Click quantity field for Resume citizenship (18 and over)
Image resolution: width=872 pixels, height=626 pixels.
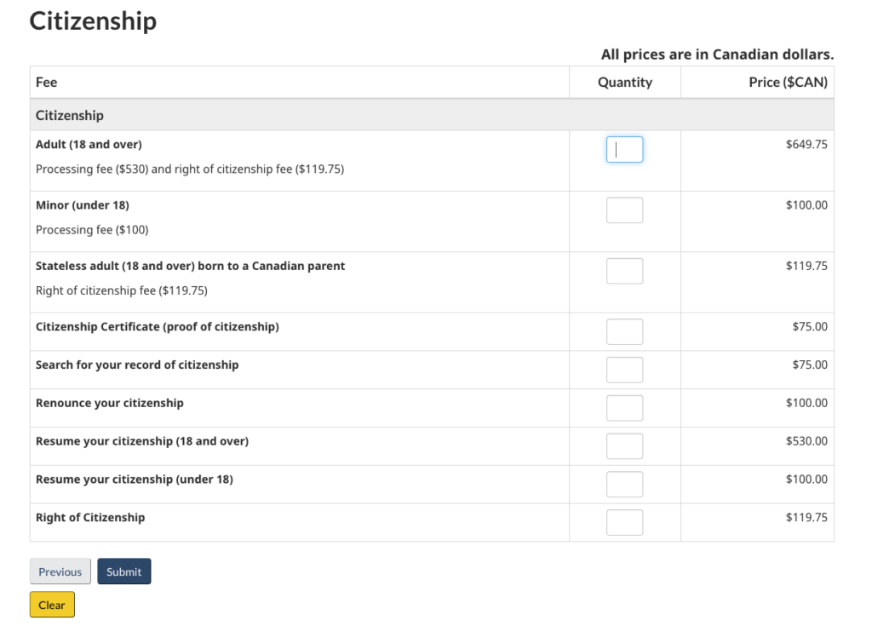pyautogui.click(x=624, y=446)
